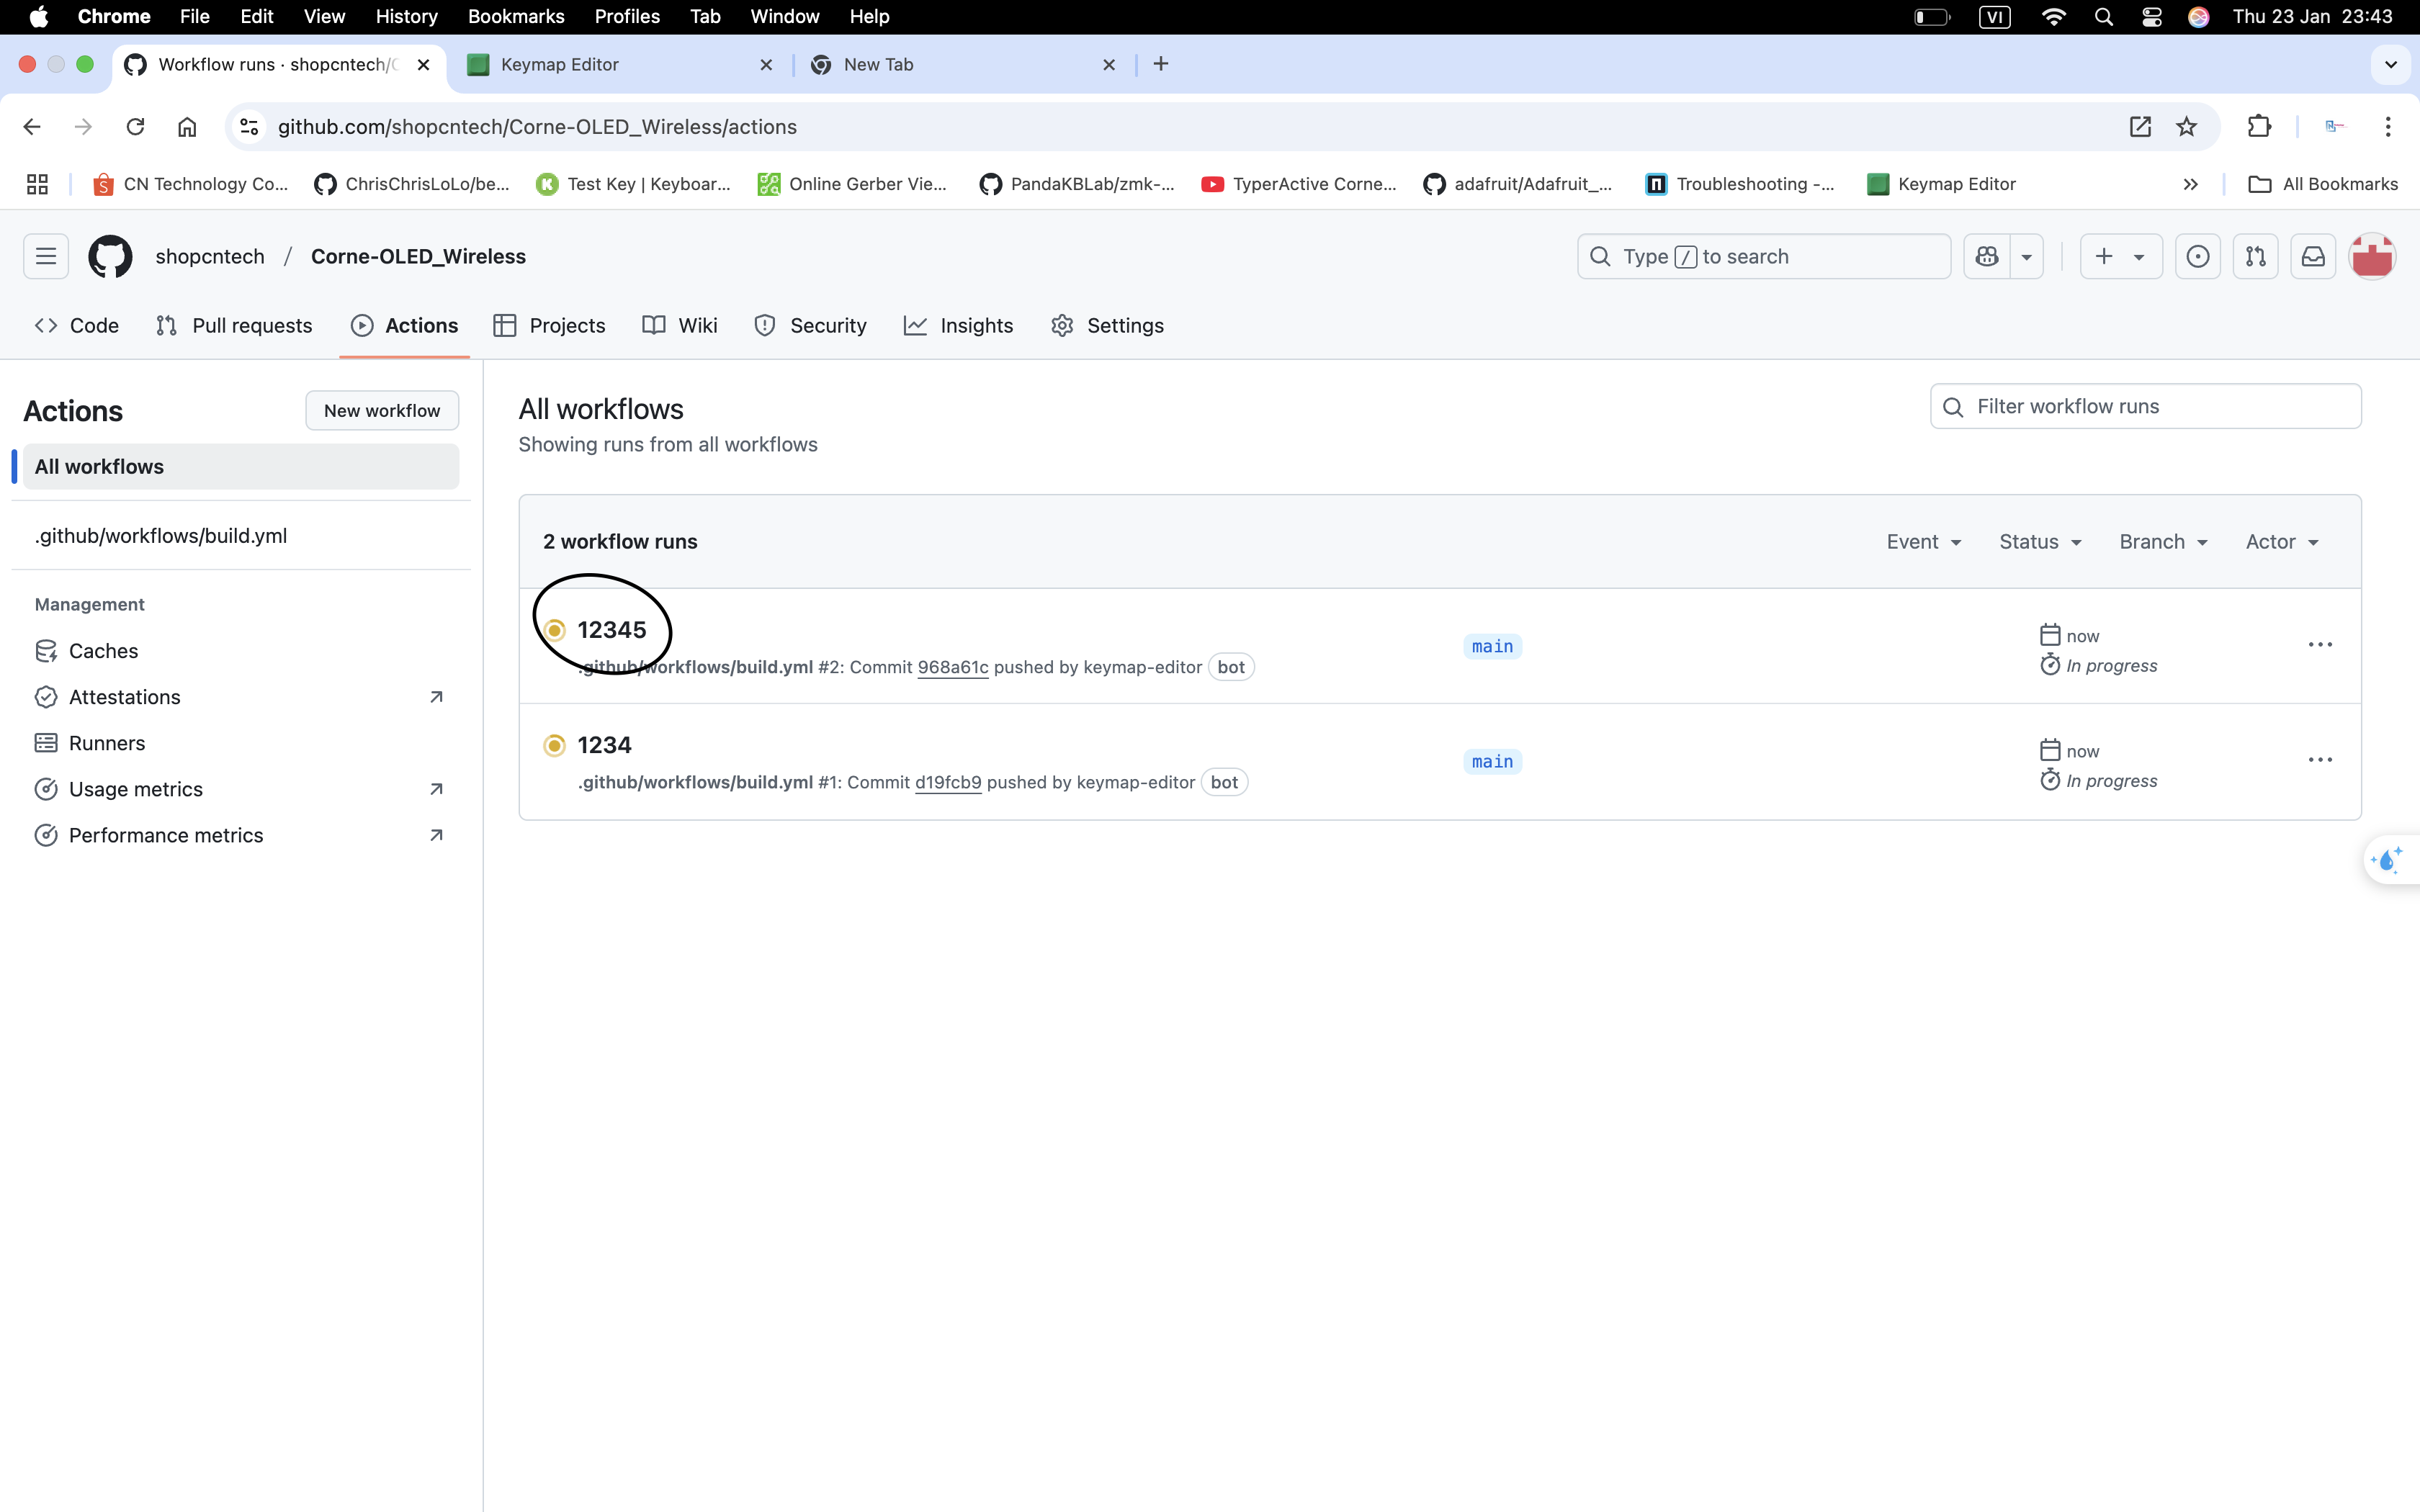
Task: Open commit d19fcb9 link
Action: pyautogui.click(x=948, y=782)
